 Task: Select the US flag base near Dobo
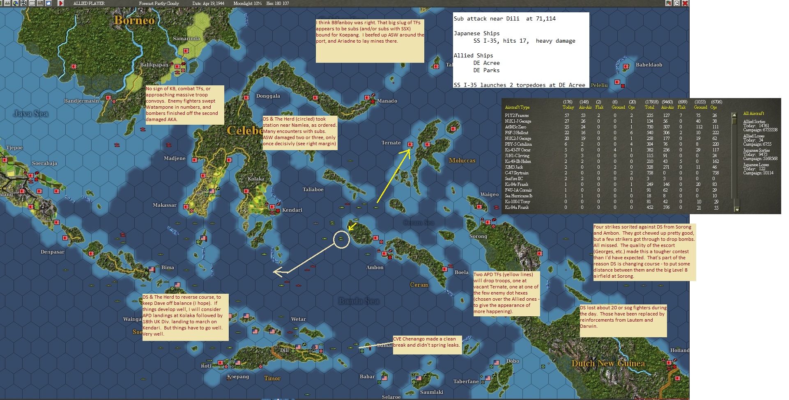[496, 363]
